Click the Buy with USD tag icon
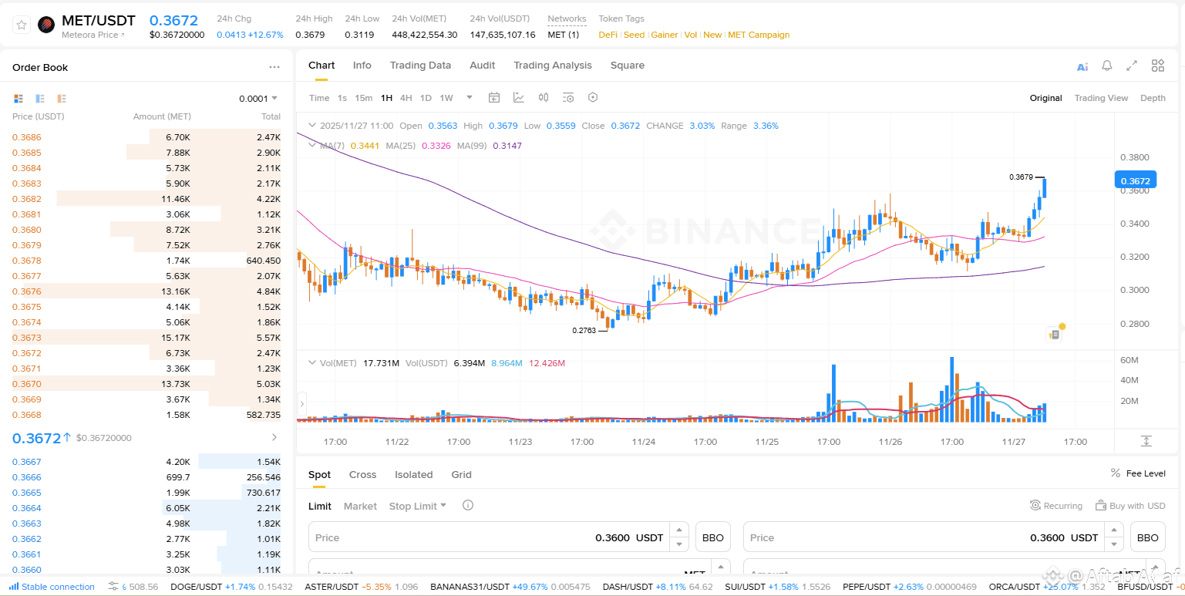 [1100, 506]
